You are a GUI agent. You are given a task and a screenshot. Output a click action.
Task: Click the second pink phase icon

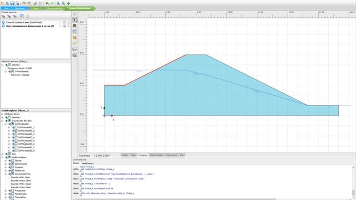9,16
